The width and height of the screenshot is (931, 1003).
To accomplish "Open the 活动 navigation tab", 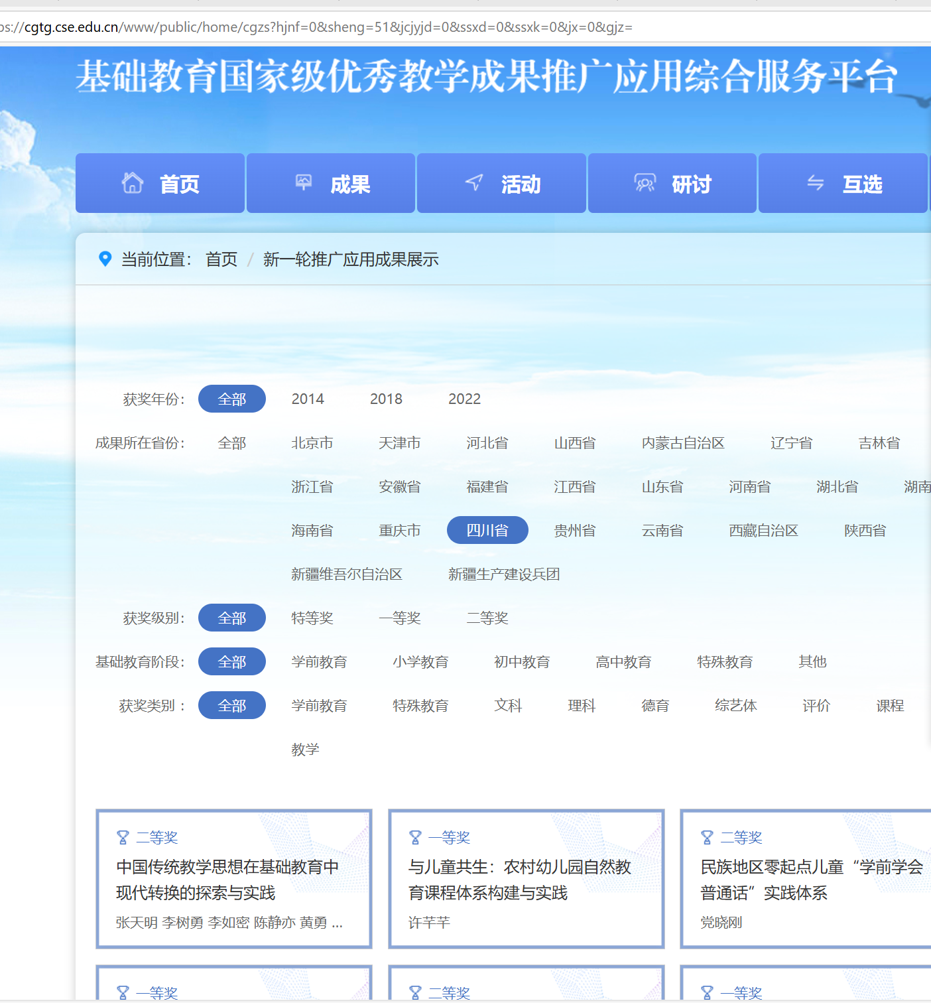I will 501,183.
